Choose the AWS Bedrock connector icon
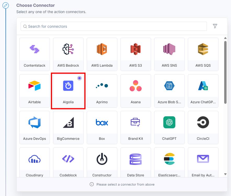Viewport: 231px width, 196px height. pos(68,49)
